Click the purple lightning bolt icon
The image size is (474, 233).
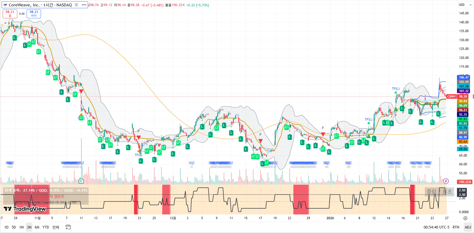tap(446, 181)
